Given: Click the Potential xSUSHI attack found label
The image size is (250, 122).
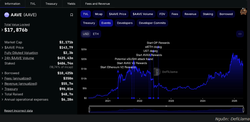Looking at the screenshot, I should click(x=134, y=59).
